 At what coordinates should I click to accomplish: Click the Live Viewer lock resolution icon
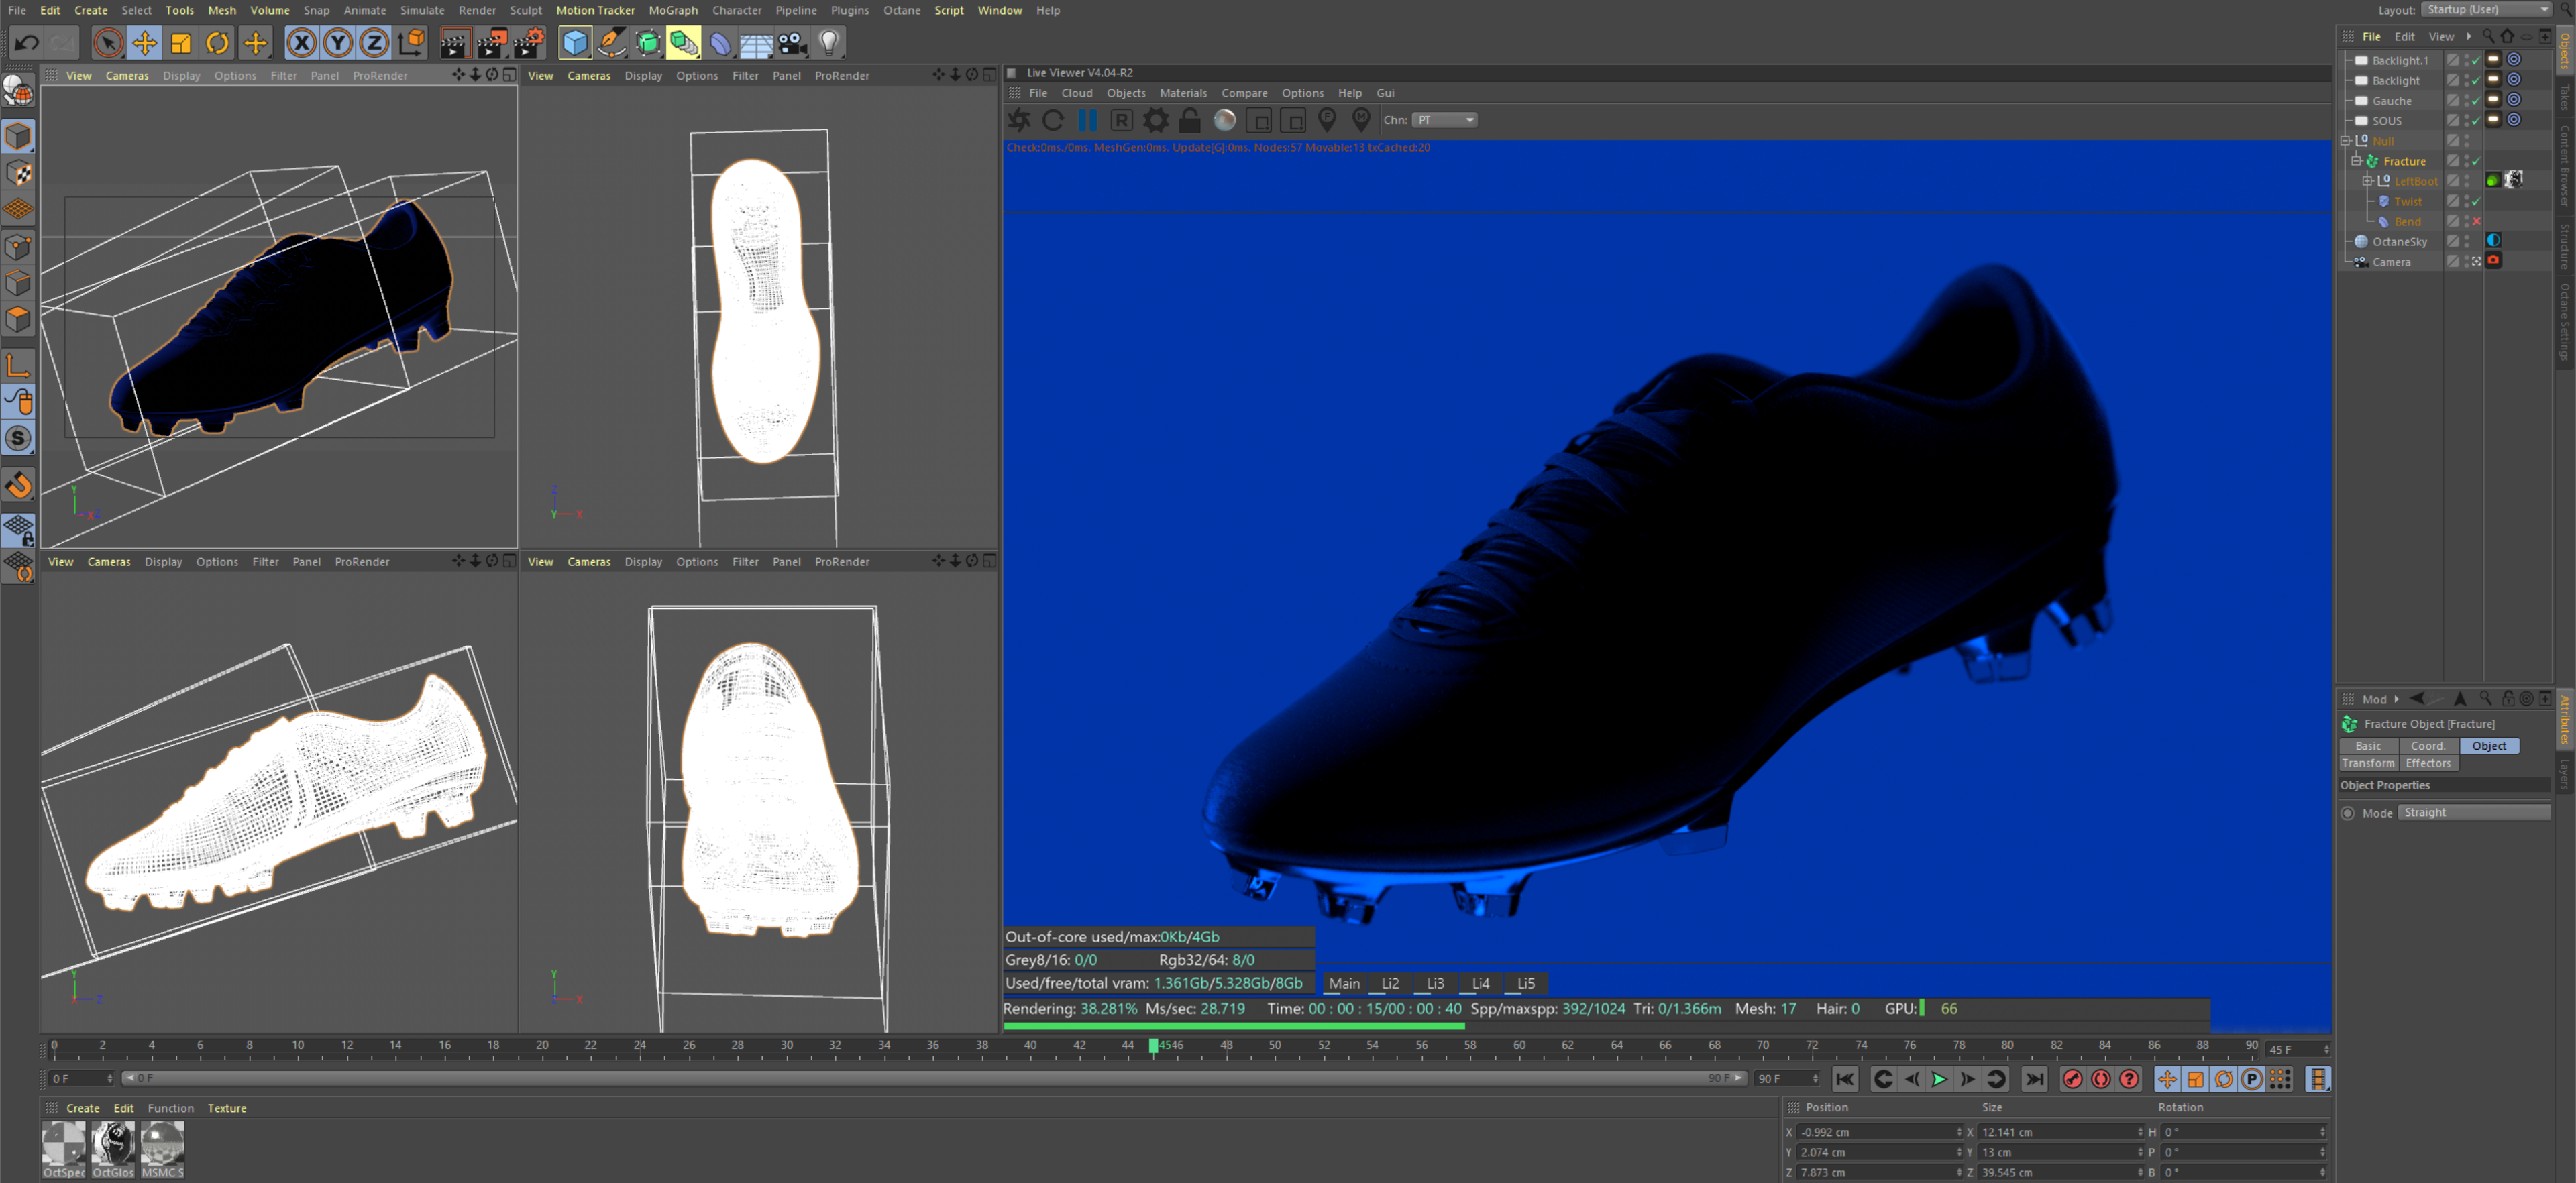point(1190,120)
